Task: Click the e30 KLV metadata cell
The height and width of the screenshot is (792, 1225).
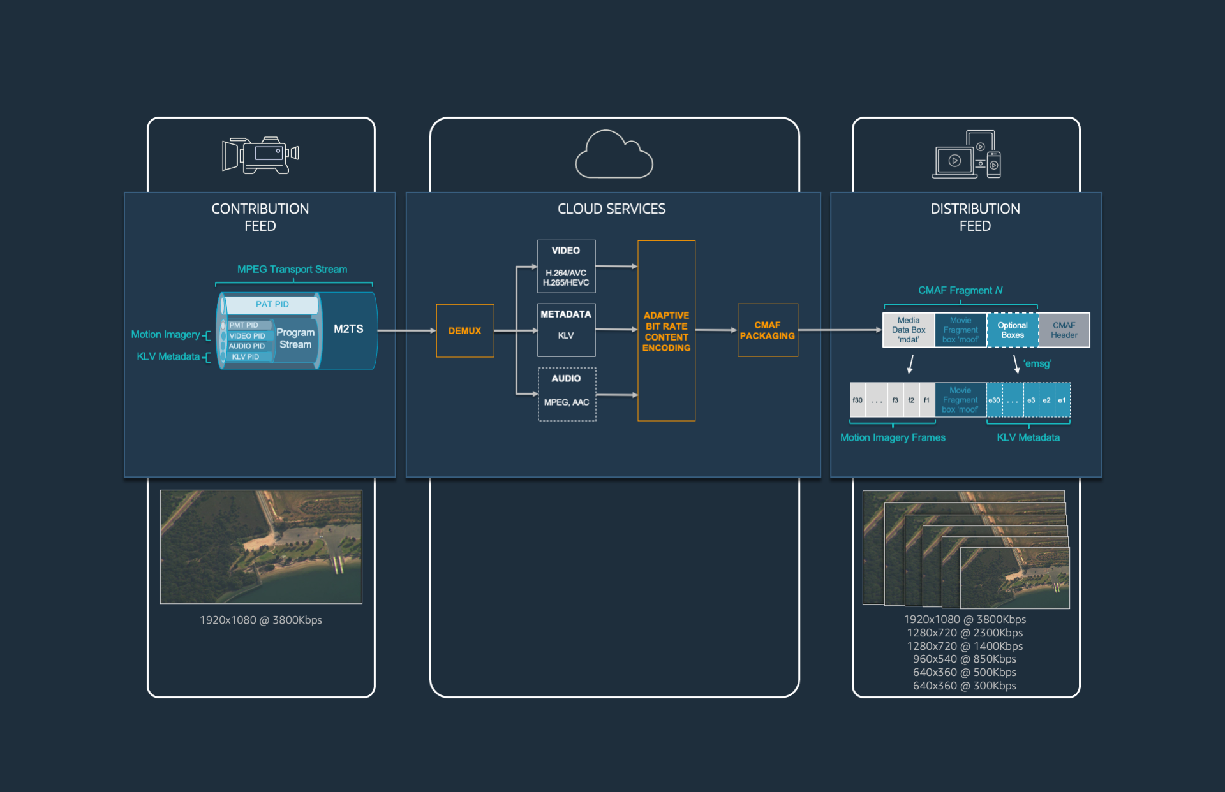Action: point(994,400)
